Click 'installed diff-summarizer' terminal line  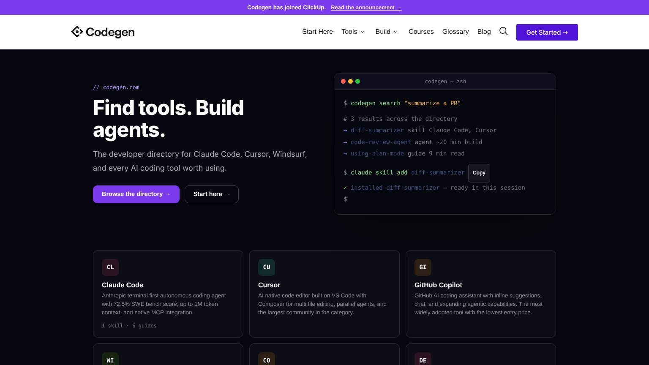pos(434,188)
